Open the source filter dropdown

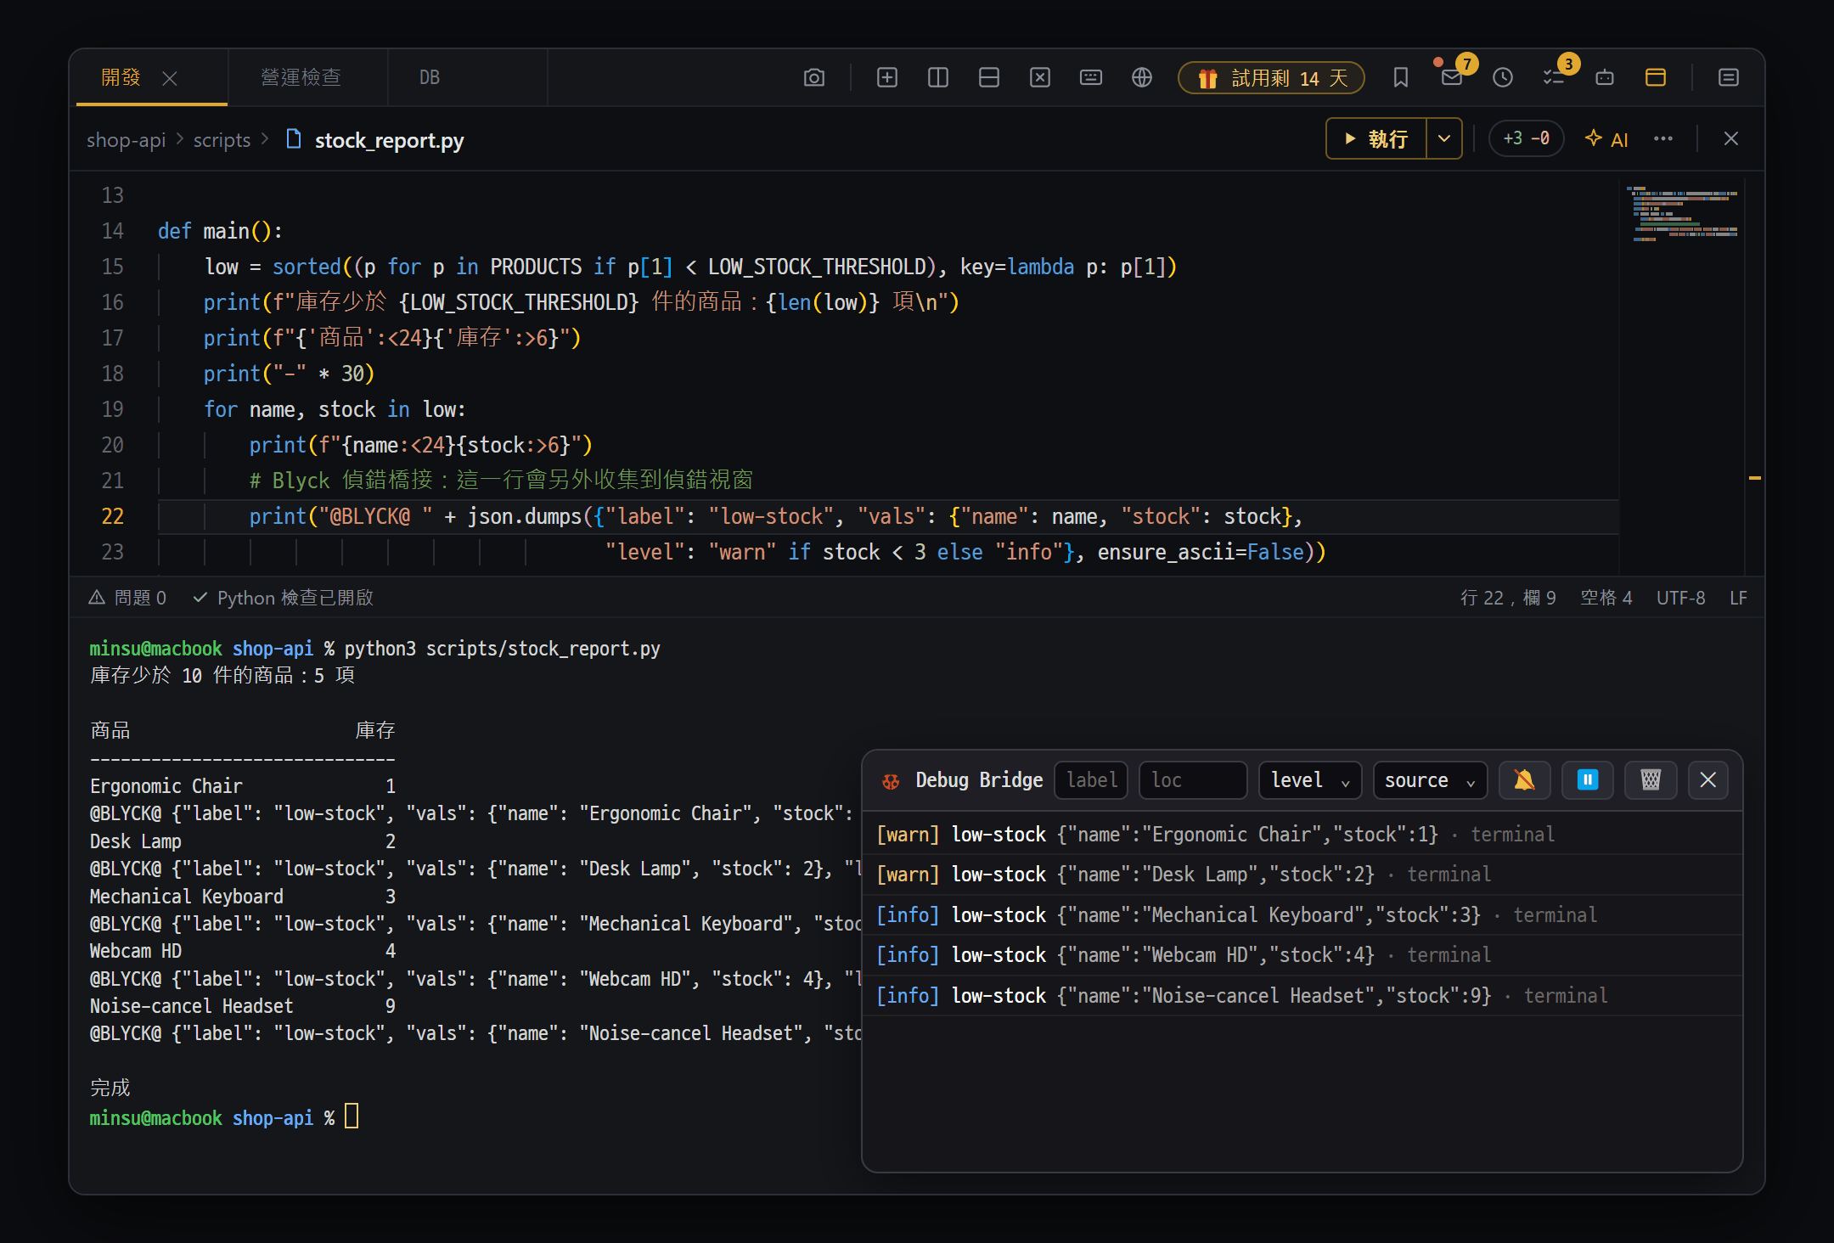(1430, 780)
